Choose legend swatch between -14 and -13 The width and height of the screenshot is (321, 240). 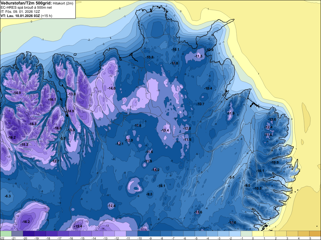point(98,234)
